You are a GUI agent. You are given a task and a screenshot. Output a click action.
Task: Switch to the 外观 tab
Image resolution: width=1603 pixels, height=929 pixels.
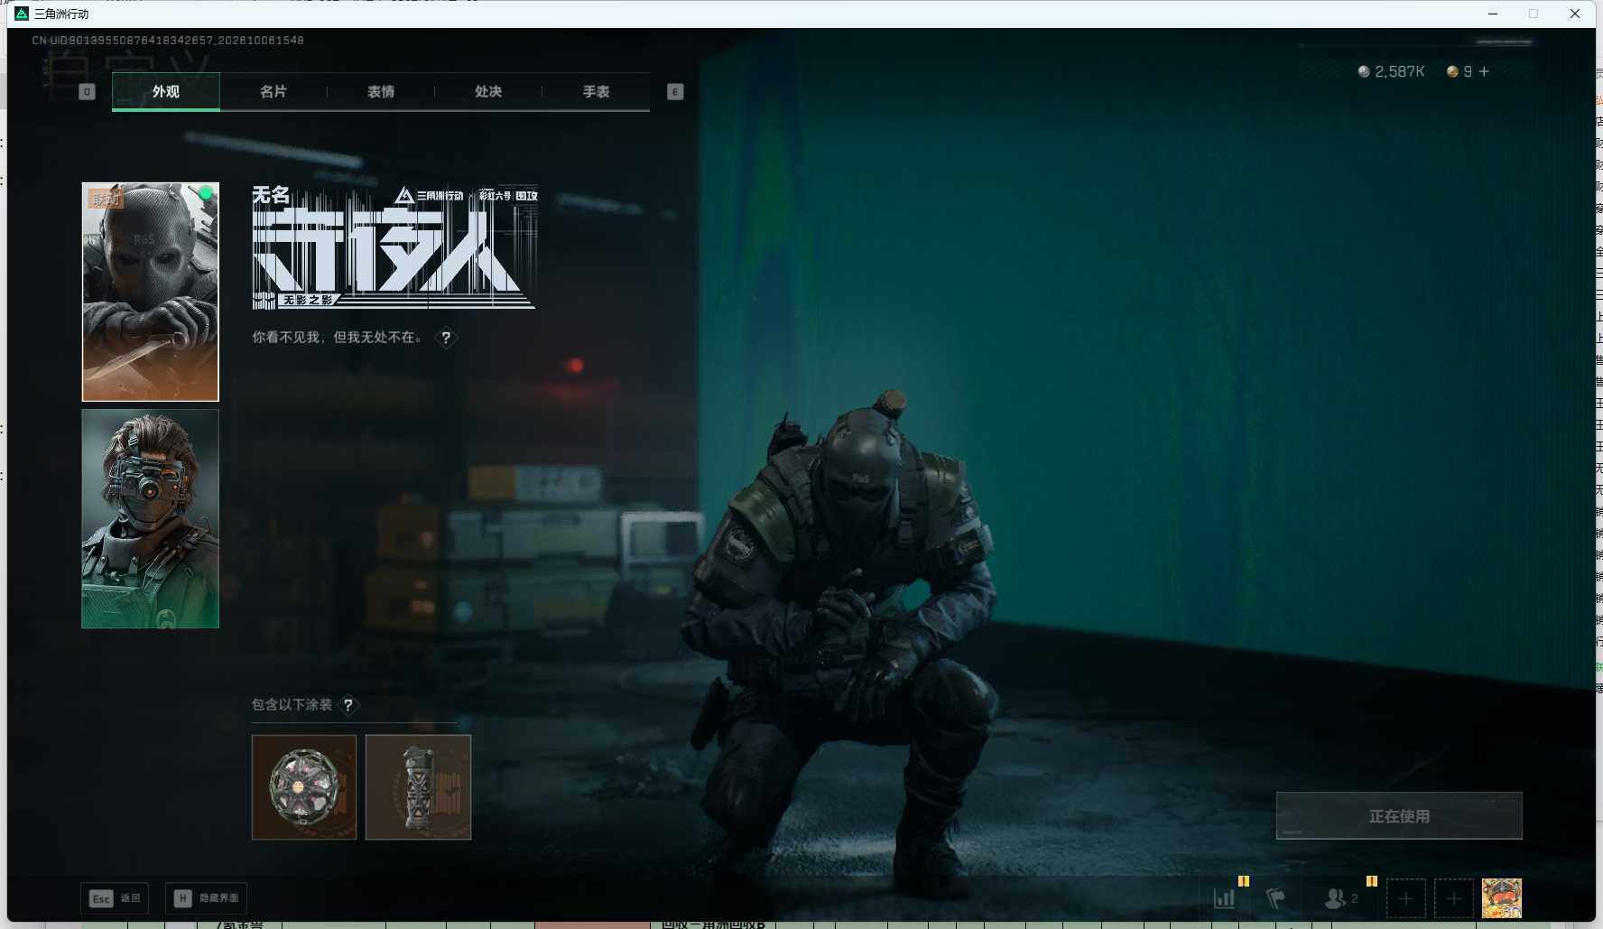click(165, 91)
